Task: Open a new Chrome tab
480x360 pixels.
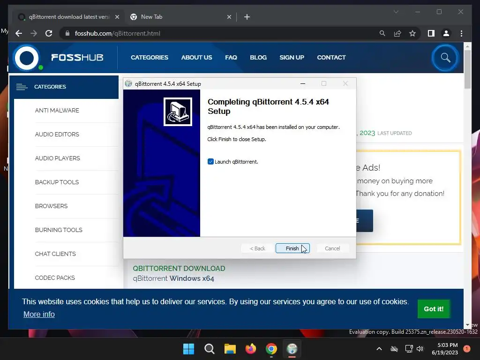Action: point(247,17)
